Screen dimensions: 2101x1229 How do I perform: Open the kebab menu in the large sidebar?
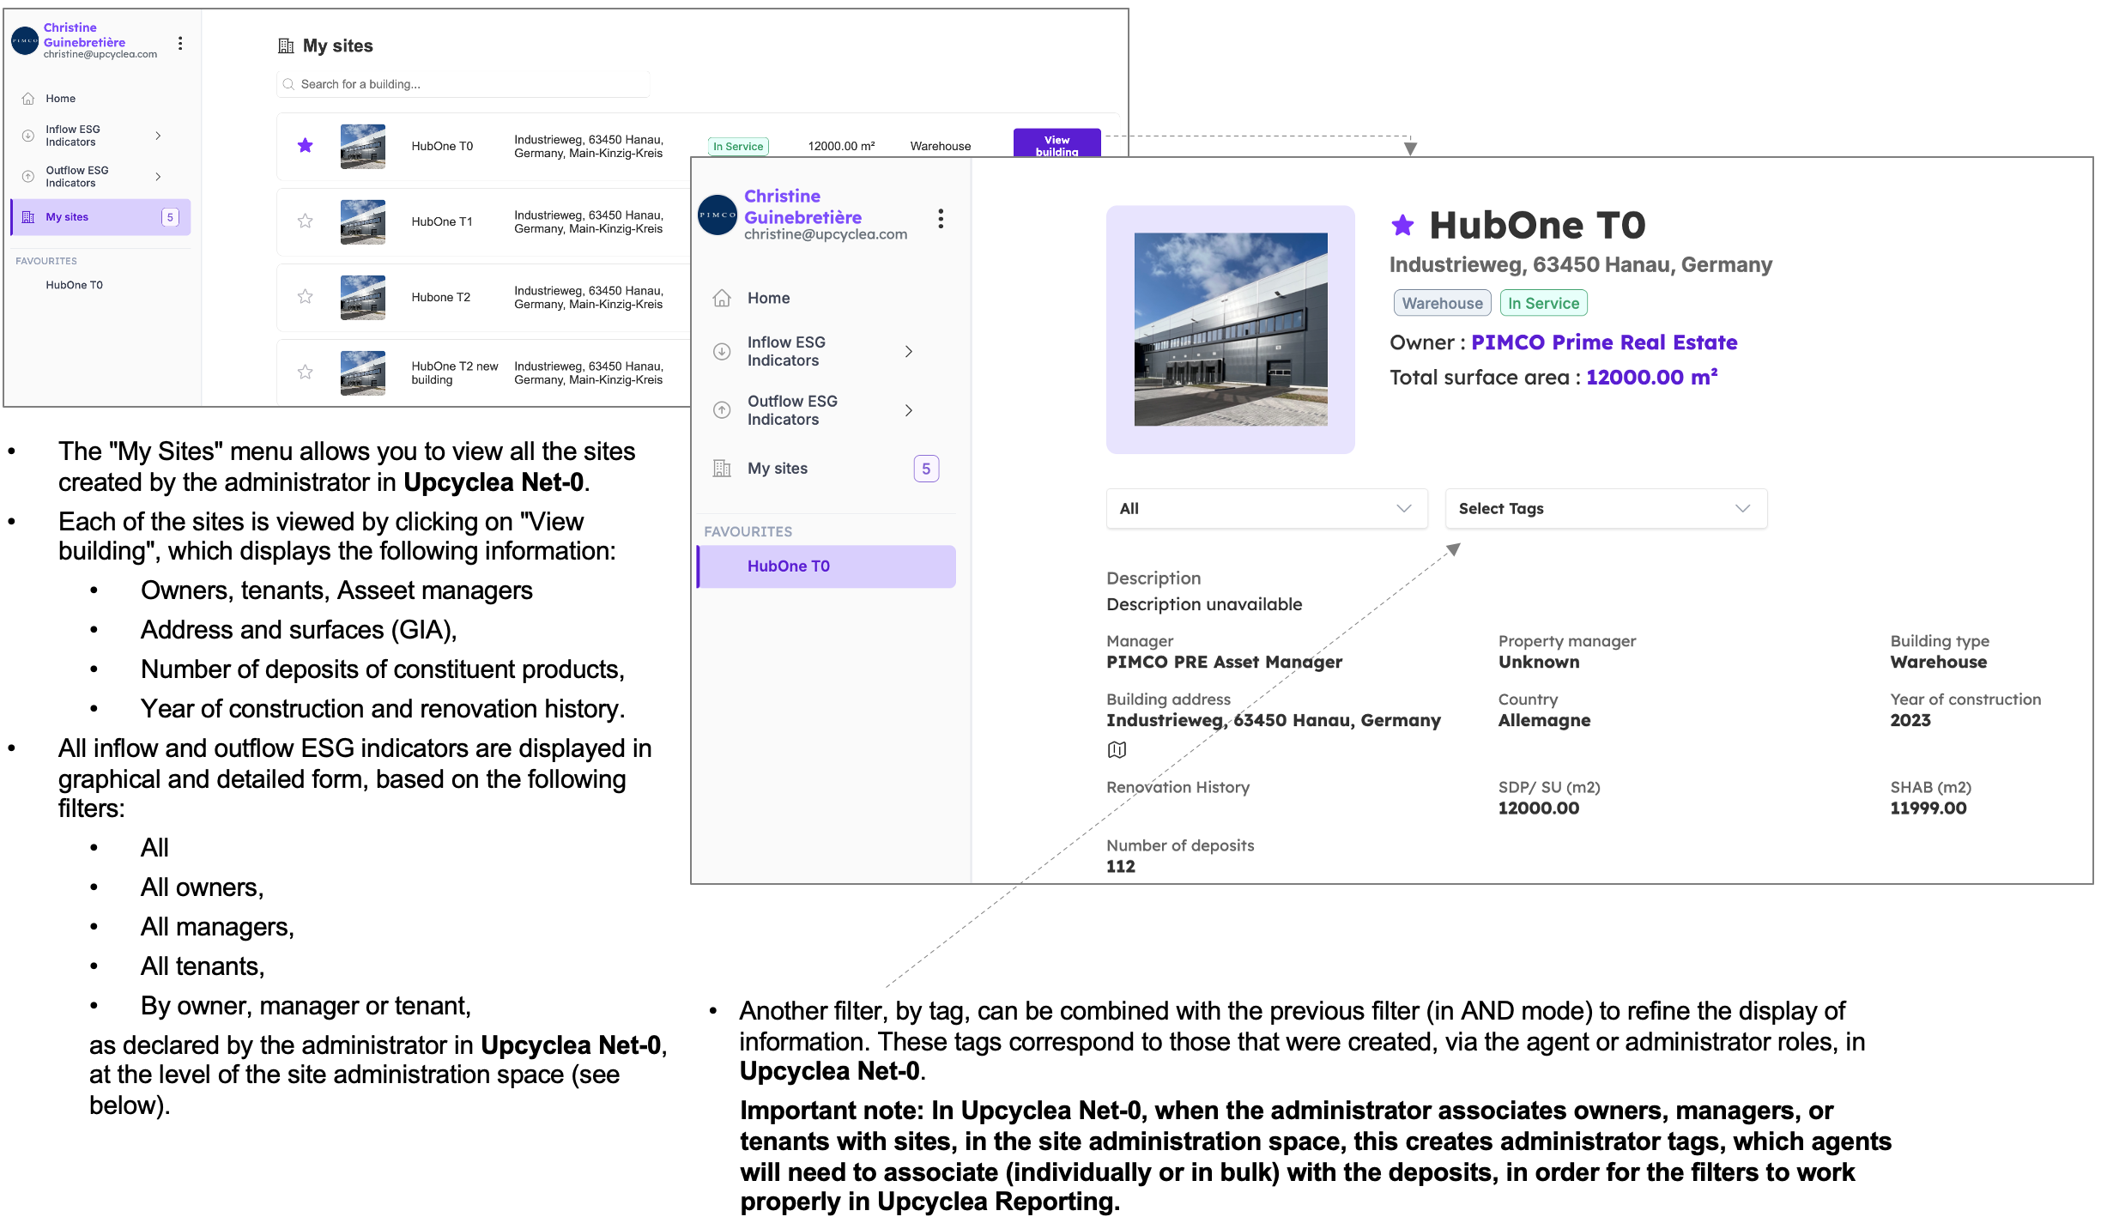(x=942, y=219)
